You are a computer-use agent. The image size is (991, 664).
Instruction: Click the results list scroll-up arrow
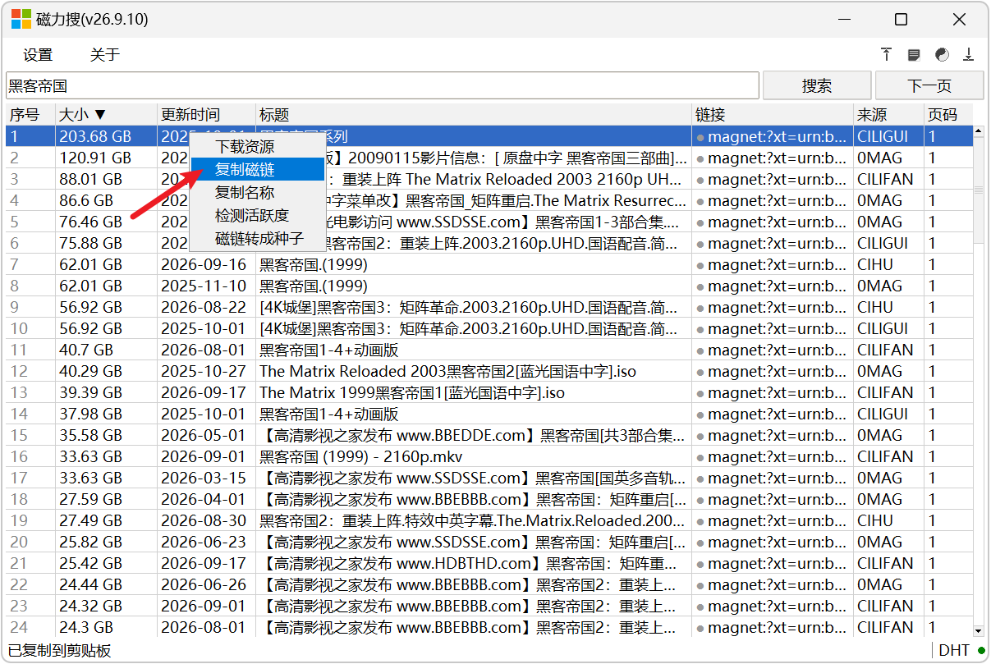(x=978, y=131)
